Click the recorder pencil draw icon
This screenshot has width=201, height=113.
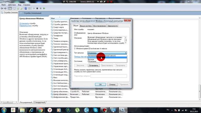[x=105, y=2]
